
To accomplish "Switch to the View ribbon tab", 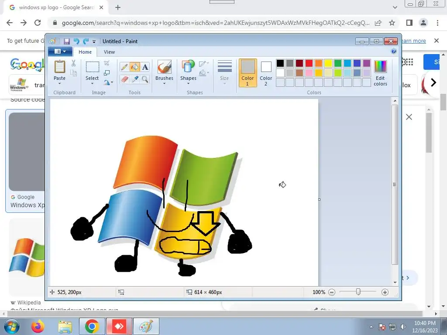I will click(x=109, y=52).
